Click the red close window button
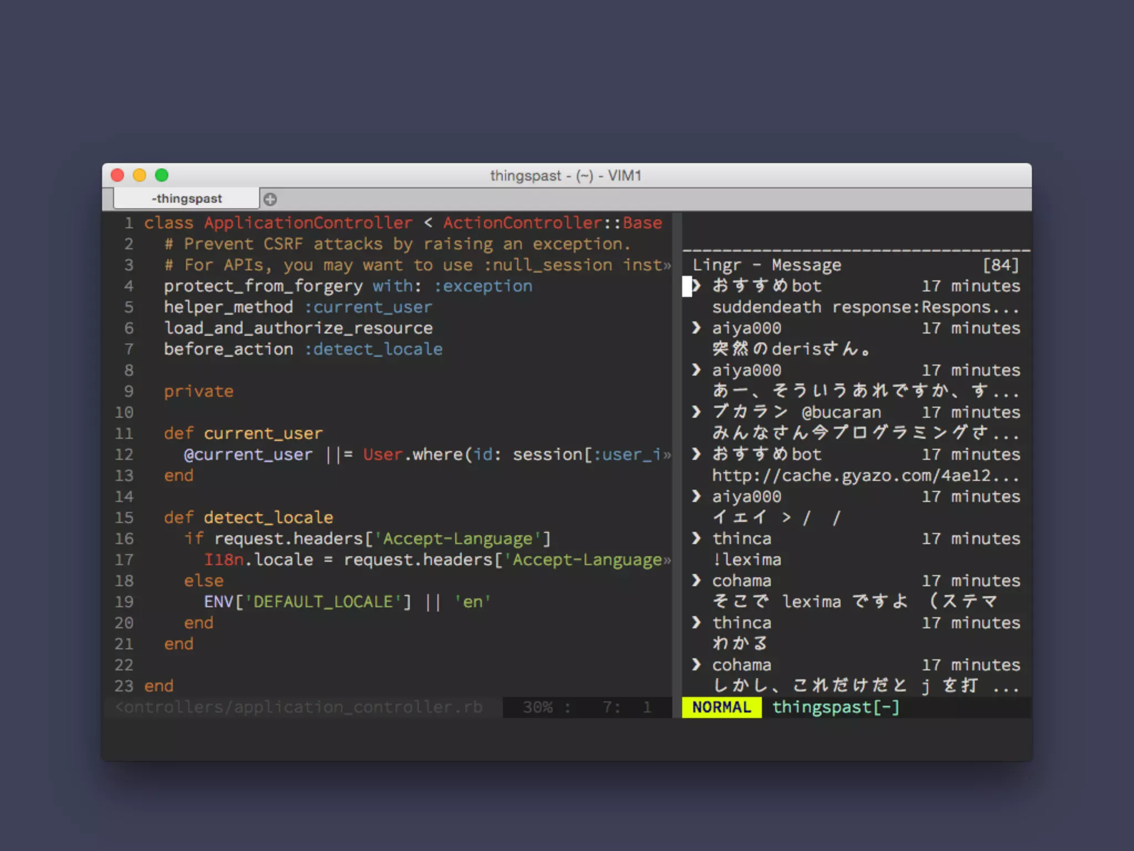This screenshot has width=1134, height=851. (x=117, y=176)
